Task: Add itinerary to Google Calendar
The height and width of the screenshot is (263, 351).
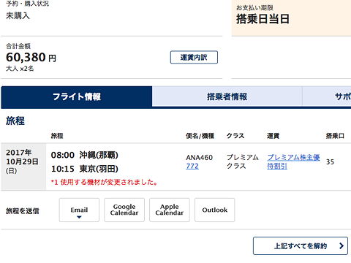Action: coord(124,210)
